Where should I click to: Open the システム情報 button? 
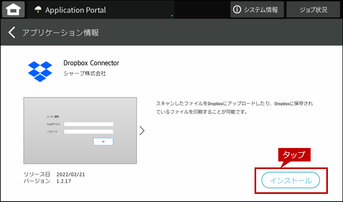point(257,9)
